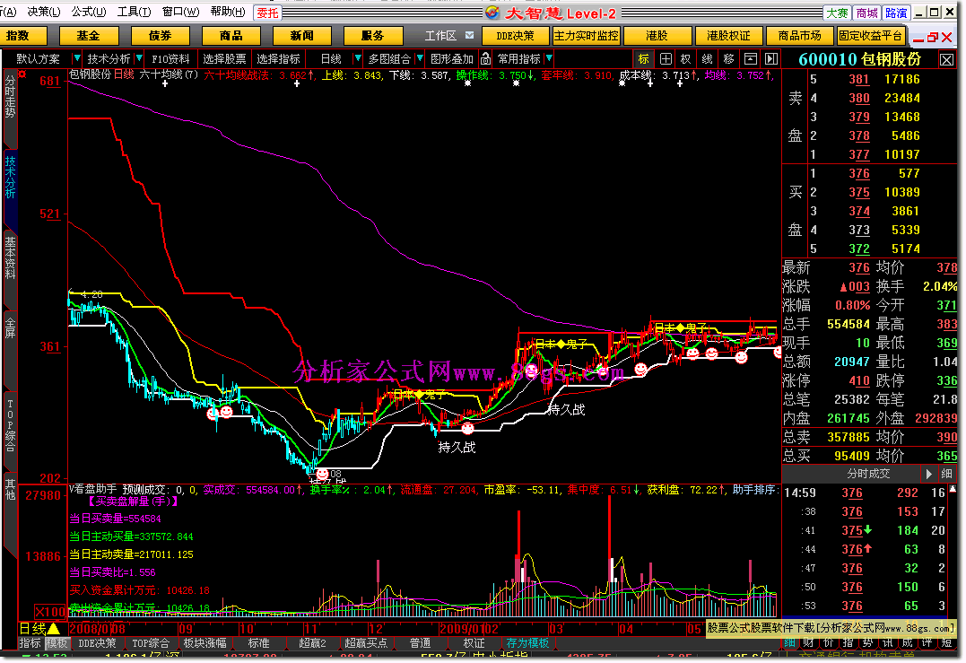Open the 商品市场 toolbar button
The width and height of the screenshot is (966, 663).
click(800, 36)
